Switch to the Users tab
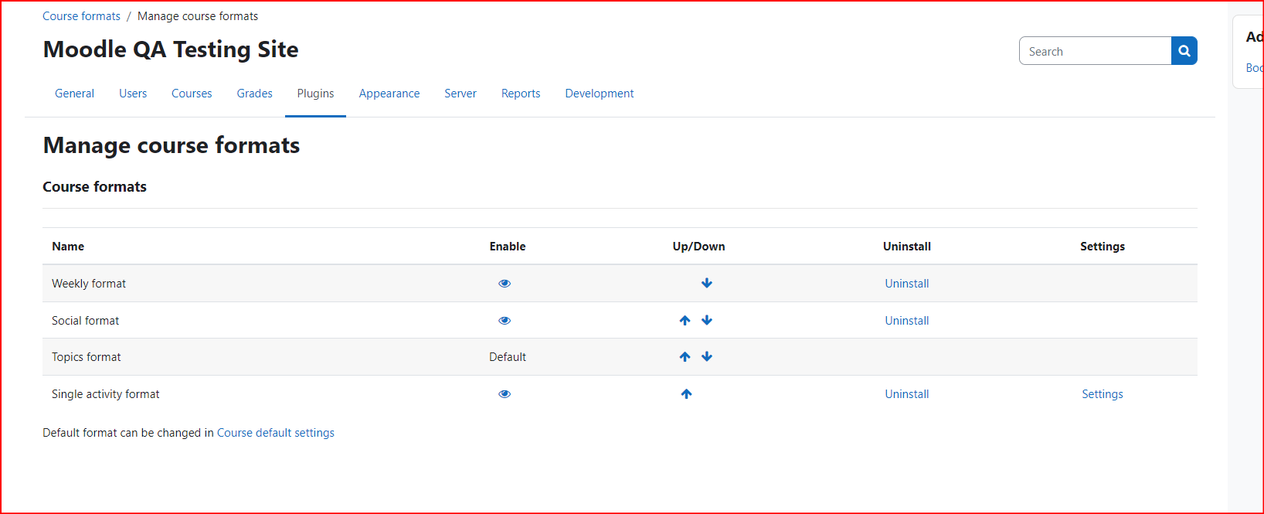The width and height of the screenshot is (1264, 514). click(x=133, y=94)
